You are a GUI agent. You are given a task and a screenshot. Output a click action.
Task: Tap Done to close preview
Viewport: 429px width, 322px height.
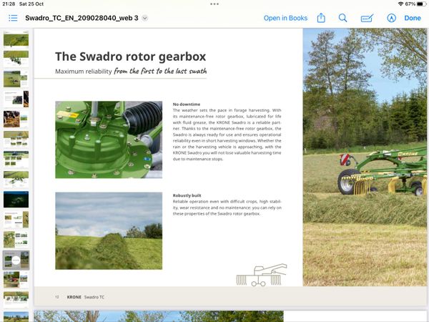point(413,18)
